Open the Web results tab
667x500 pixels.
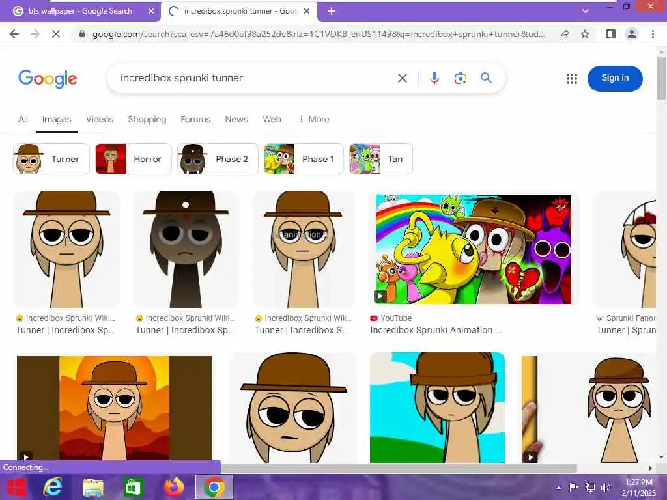(272, 120)
